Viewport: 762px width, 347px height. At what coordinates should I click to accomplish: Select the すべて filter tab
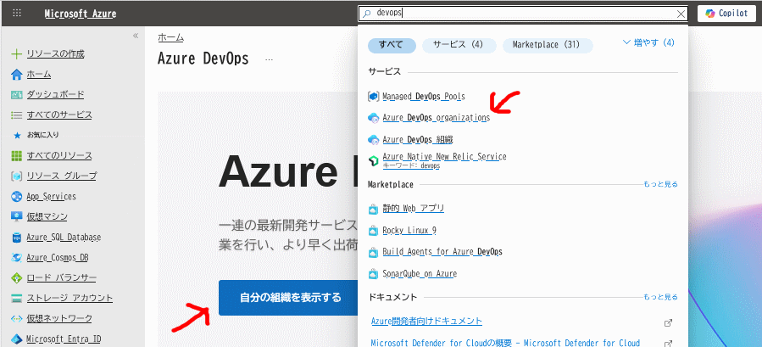tap(392, 45)
